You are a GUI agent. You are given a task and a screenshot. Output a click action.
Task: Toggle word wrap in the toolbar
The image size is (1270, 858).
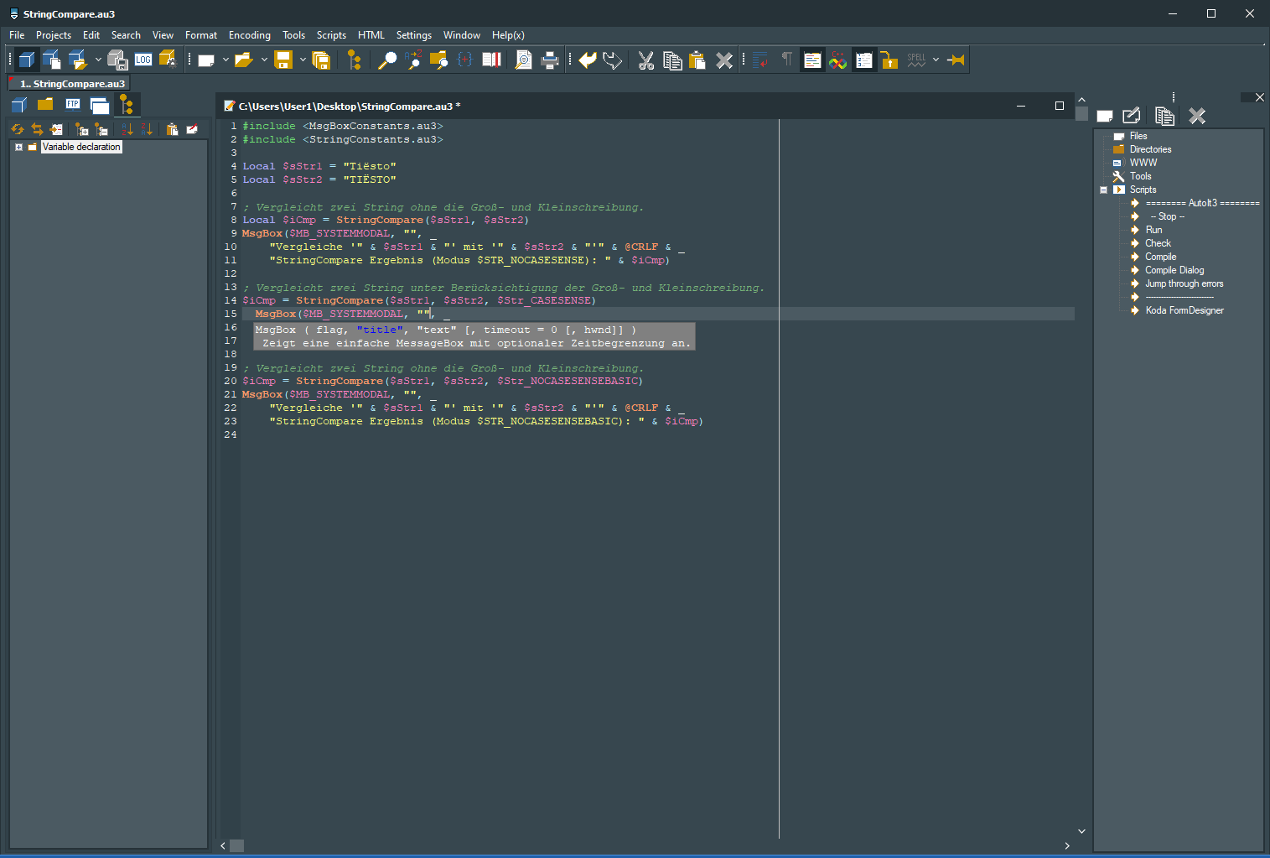coord(760,60)
